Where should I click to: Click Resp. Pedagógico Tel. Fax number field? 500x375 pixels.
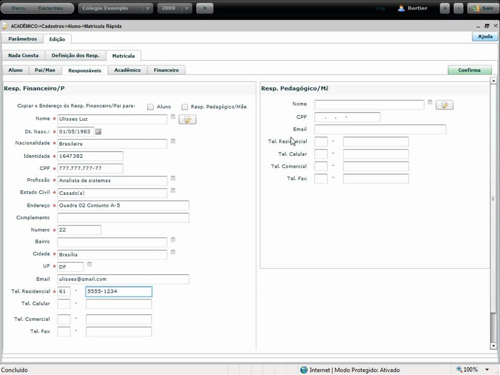pyautogui.click(x=376, y=179)
